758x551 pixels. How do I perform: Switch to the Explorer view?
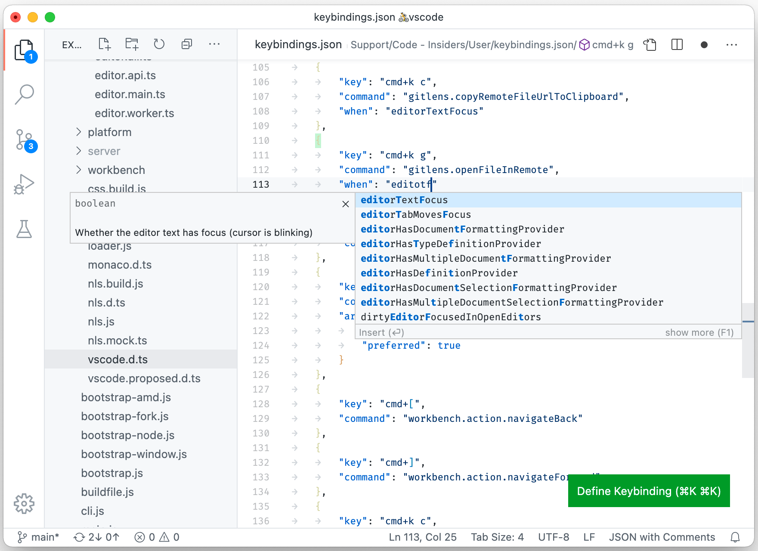24,49
